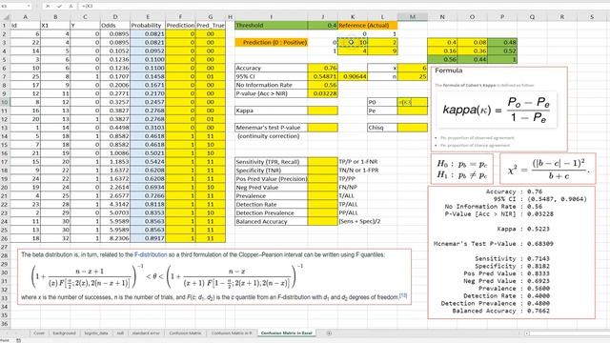Screen dimensions: 610x343
Task: Select the P-value cell 0.03228
Action: tap(322, 93)
